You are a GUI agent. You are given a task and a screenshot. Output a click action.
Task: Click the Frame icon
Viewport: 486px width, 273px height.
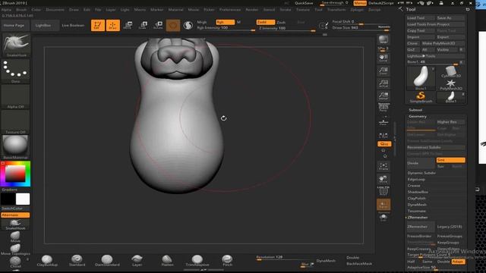point(383,167)
